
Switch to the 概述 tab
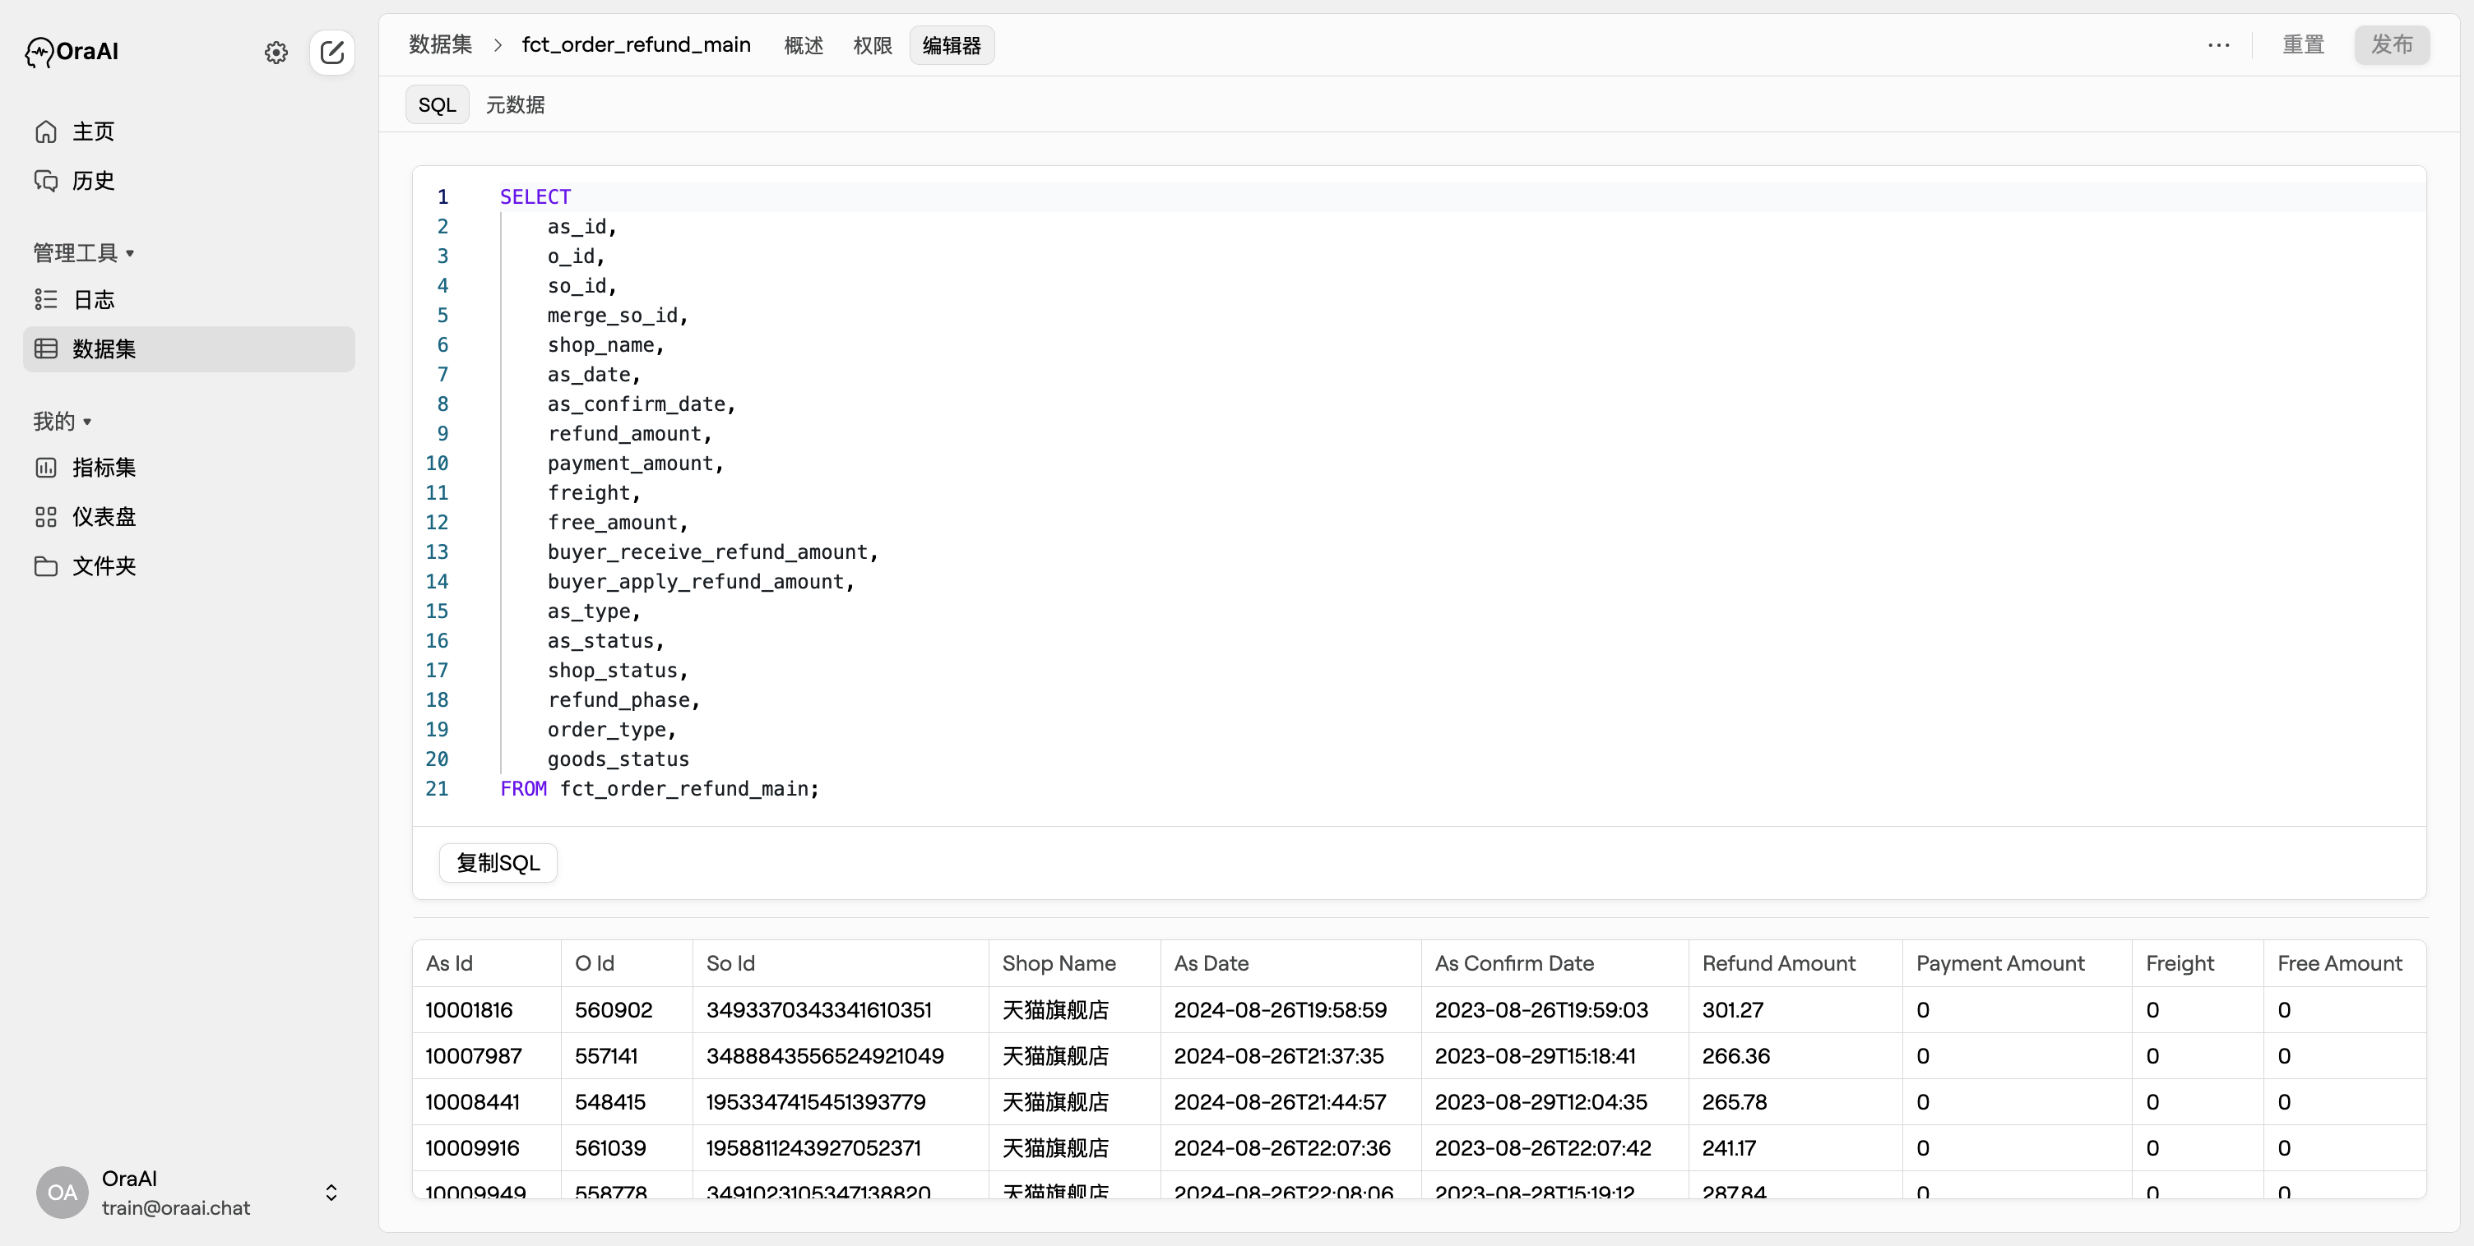[804, 45]
